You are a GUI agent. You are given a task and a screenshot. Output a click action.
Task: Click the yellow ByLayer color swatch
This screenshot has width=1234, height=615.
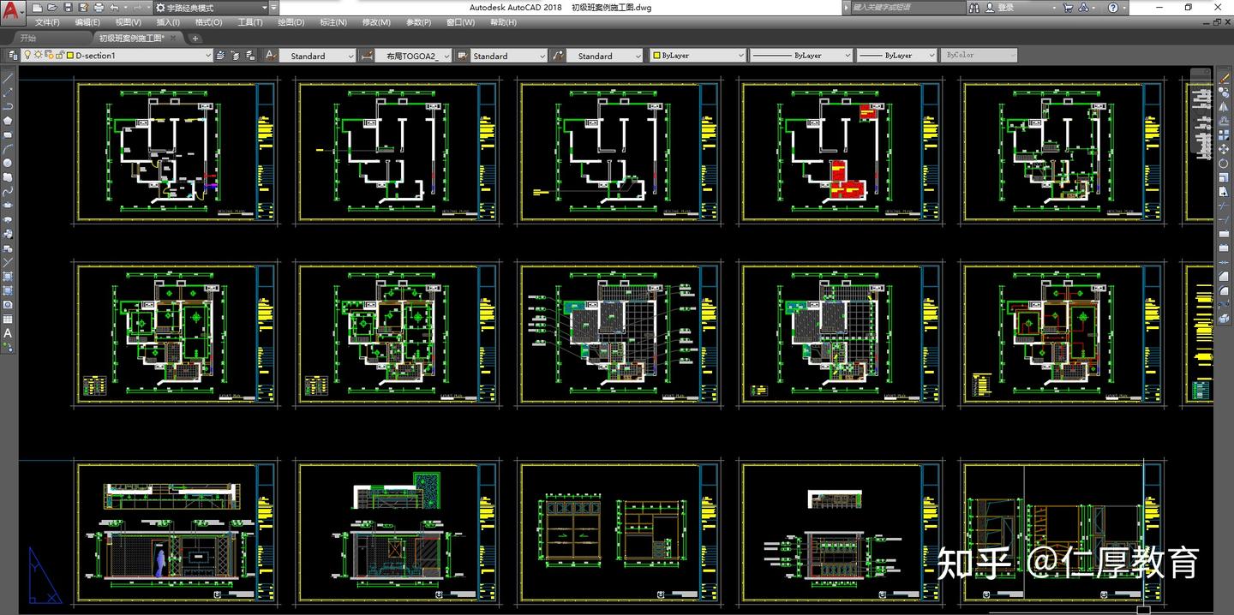click(656, 55)
